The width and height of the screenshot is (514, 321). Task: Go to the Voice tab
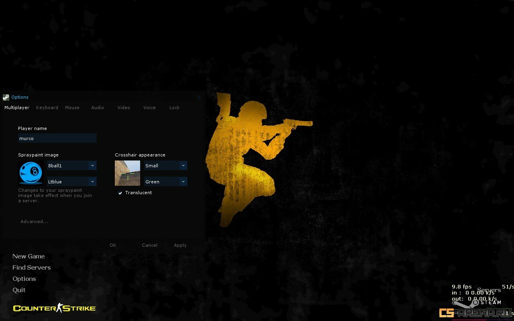click(149, 108)
